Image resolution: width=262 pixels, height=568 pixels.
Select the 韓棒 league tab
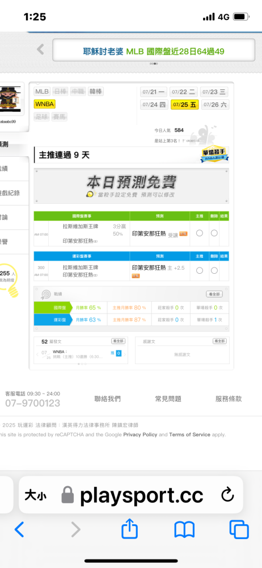point(95,91)
